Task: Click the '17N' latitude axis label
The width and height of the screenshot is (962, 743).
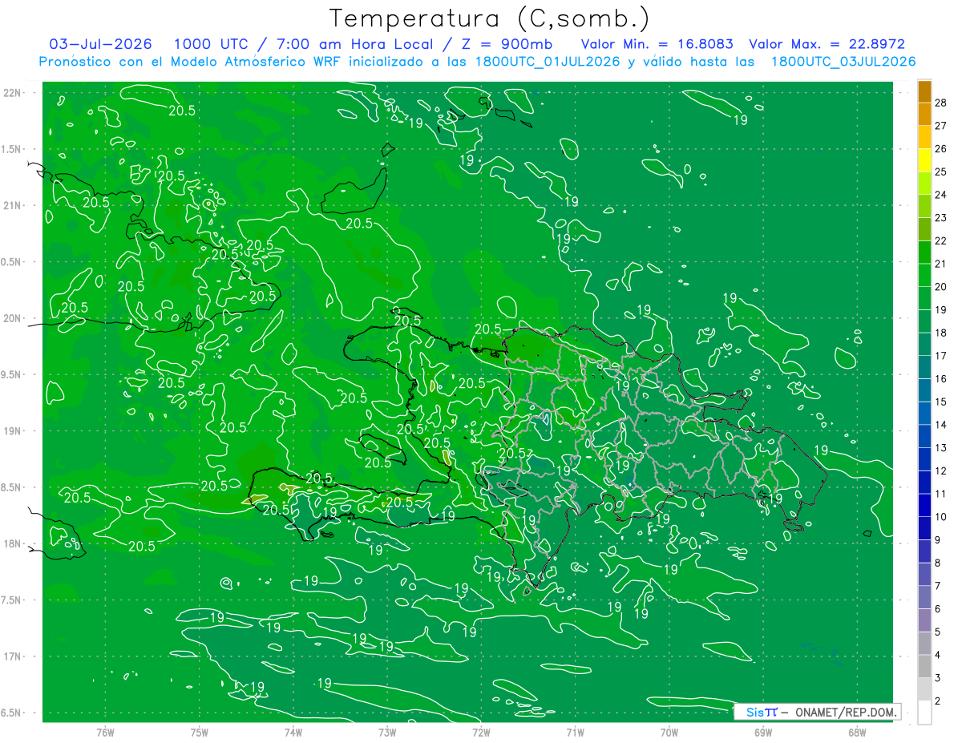Action: [x=12, y=656]
